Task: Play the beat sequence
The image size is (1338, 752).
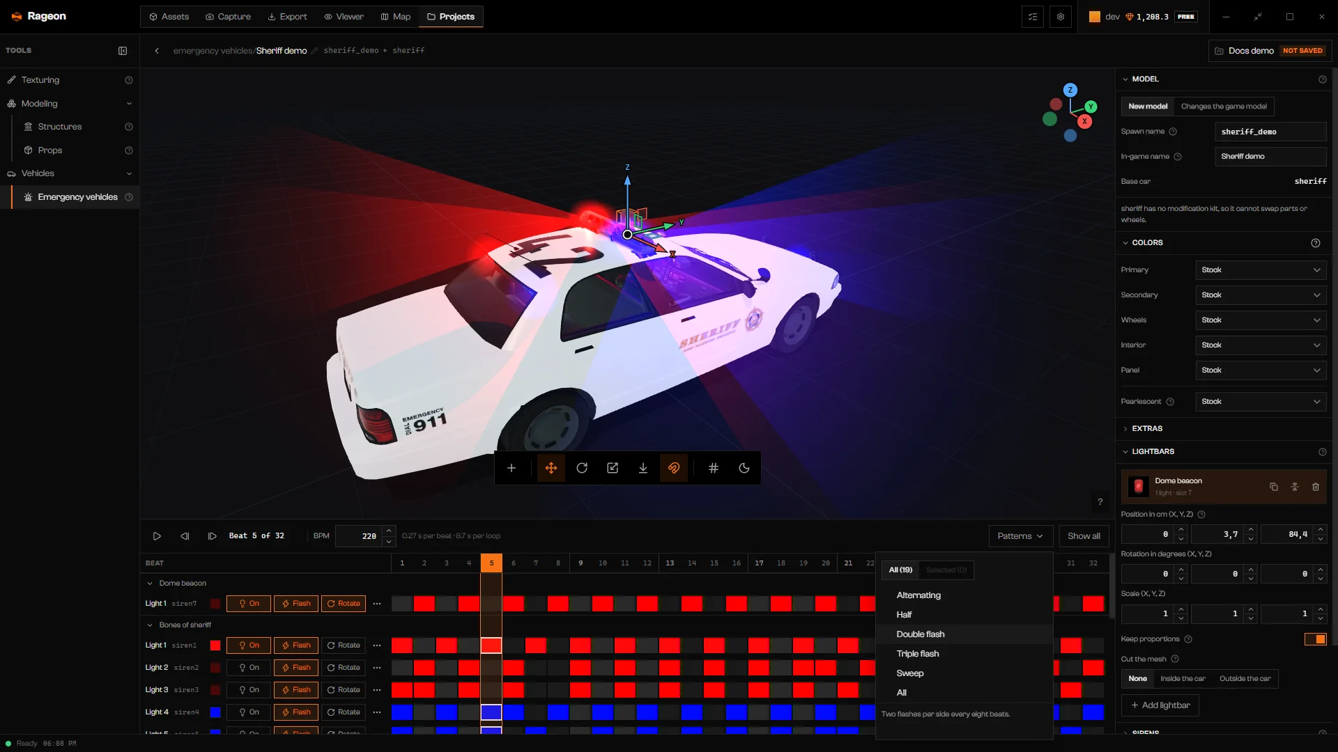Action: click(157, 536)
